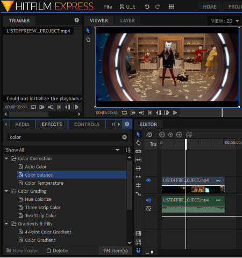Jump to start in Viewer
The height and width of the screenshot is (258, 242).
[150, 113]
